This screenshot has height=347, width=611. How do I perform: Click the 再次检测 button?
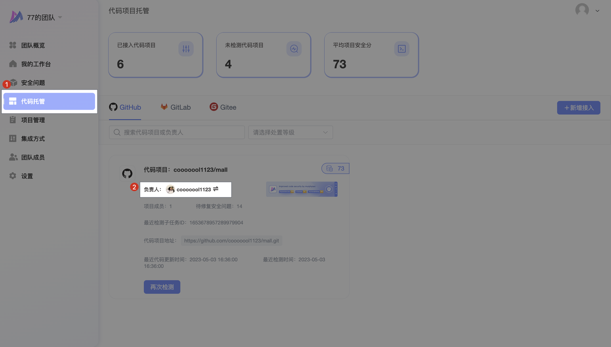click(162, 287)
